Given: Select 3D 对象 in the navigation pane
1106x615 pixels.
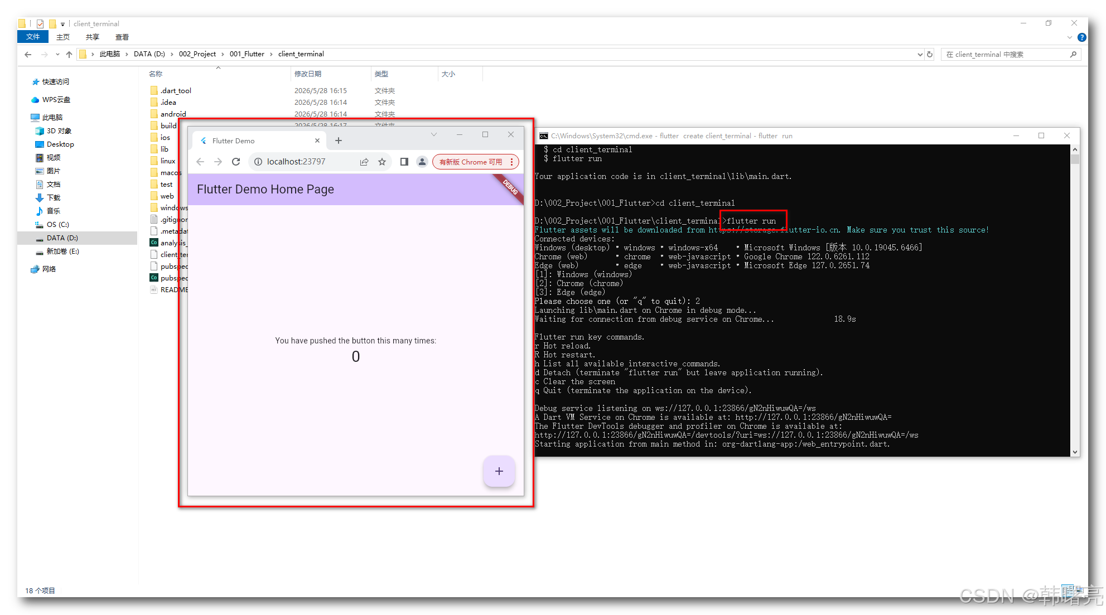Looking at the screenshot, I should (59, 131).
